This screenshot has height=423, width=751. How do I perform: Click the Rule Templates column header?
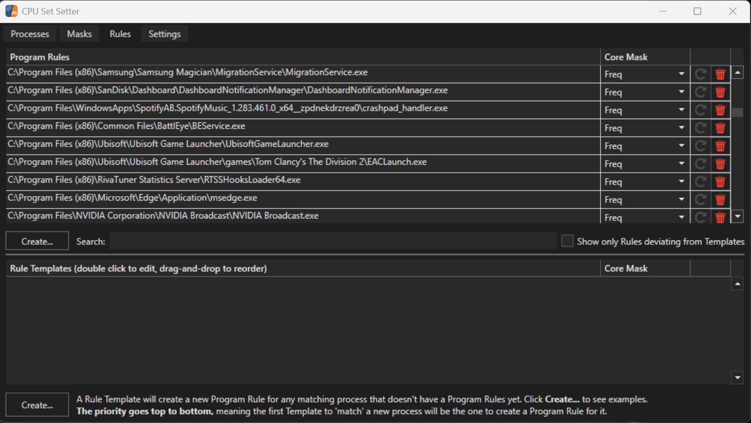coord(303,268)
